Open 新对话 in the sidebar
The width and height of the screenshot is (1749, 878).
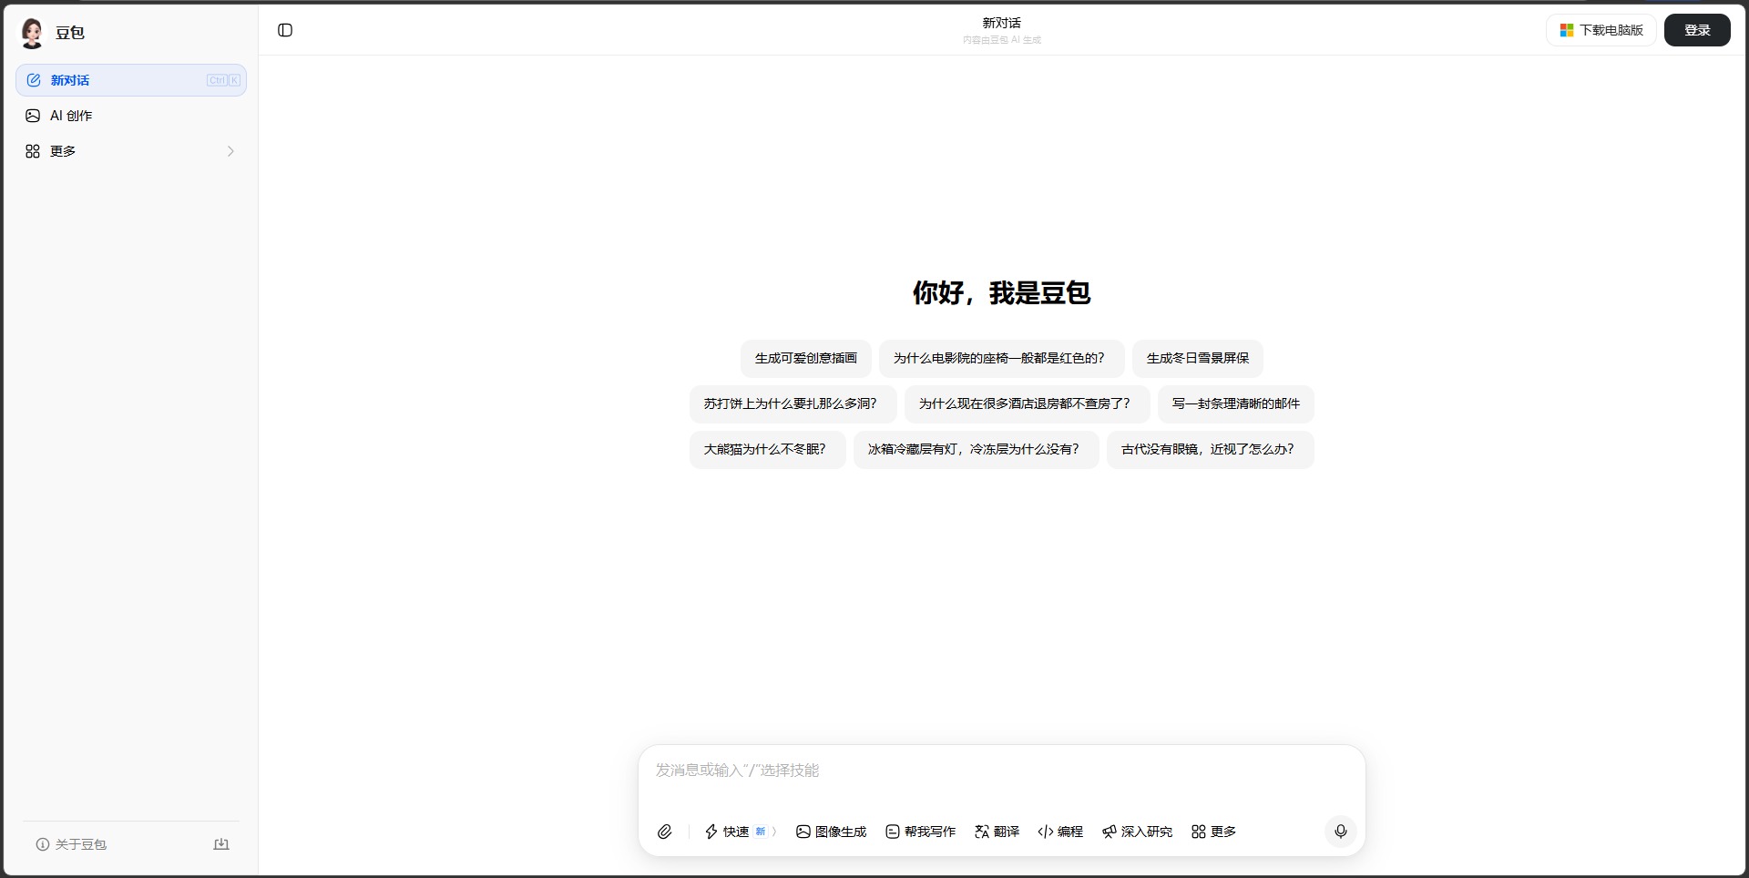click(x=130, y=80)
